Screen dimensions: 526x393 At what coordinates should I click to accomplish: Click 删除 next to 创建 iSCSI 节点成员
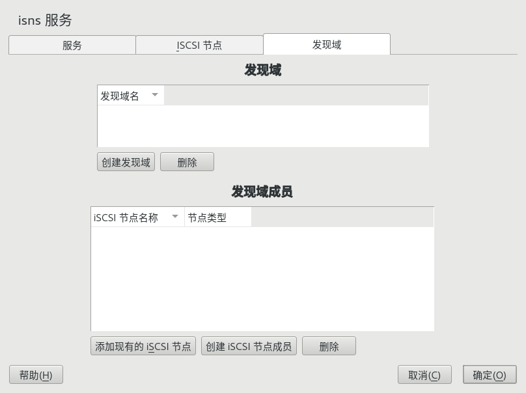(329, 347)
